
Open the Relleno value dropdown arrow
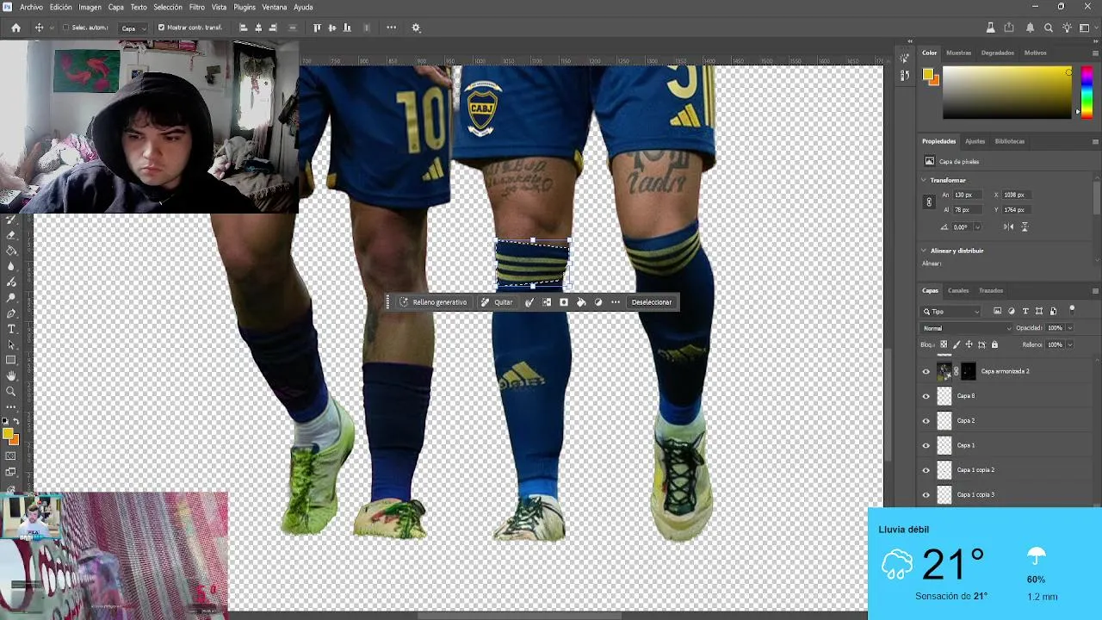[x=1070, y=344]
